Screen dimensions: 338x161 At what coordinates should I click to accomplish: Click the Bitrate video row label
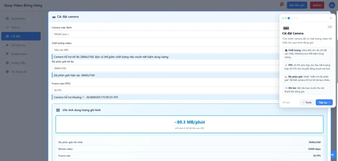click(x=65, y=149)
